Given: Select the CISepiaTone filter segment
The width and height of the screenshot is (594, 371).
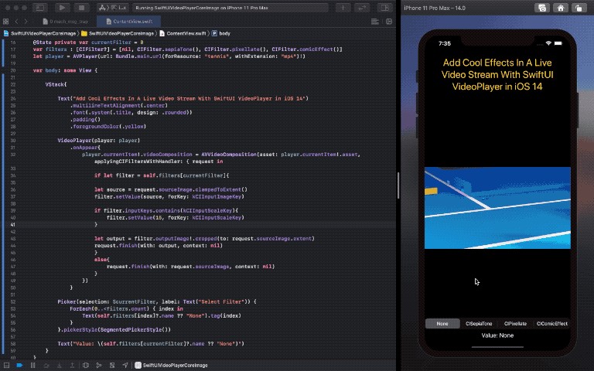Looking at the screenshot, I should point(479,324).
